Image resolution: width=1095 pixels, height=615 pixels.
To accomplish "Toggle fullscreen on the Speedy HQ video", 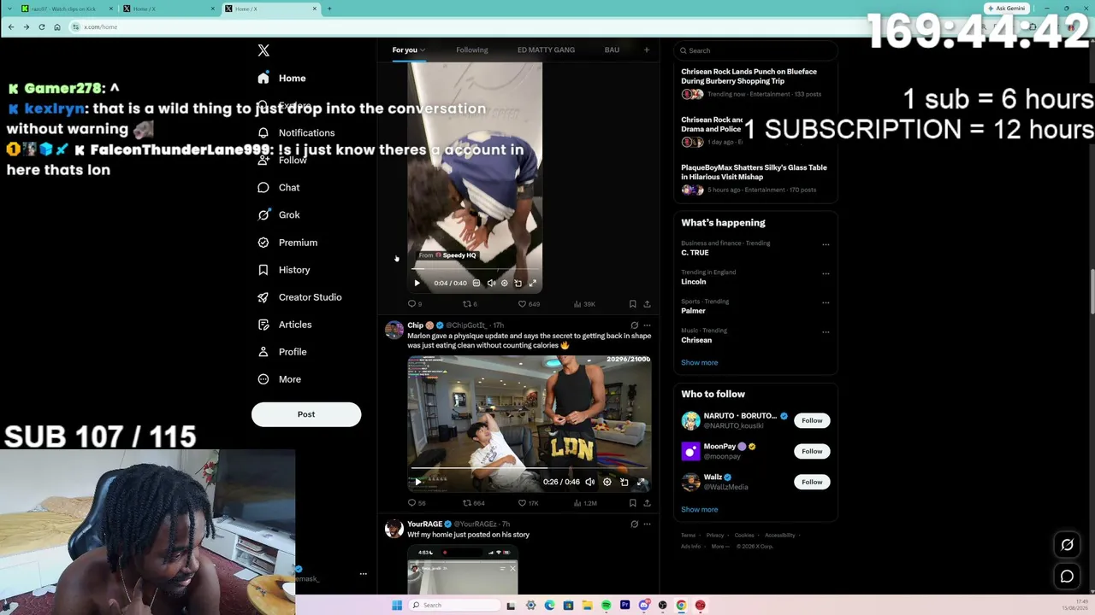I will point(532,283).
